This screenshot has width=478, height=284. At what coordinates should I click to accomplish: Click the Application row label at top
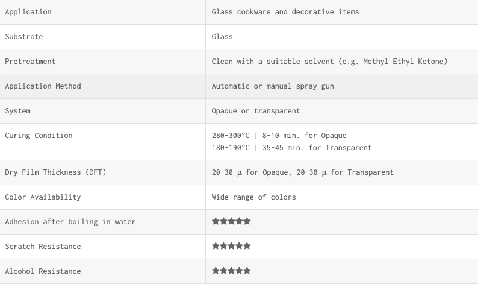(28, 12)
